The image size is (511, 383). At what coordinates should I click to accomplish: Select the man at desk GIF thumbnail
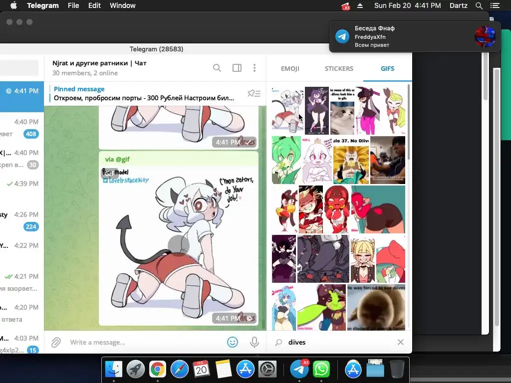[x=388, y=160]
